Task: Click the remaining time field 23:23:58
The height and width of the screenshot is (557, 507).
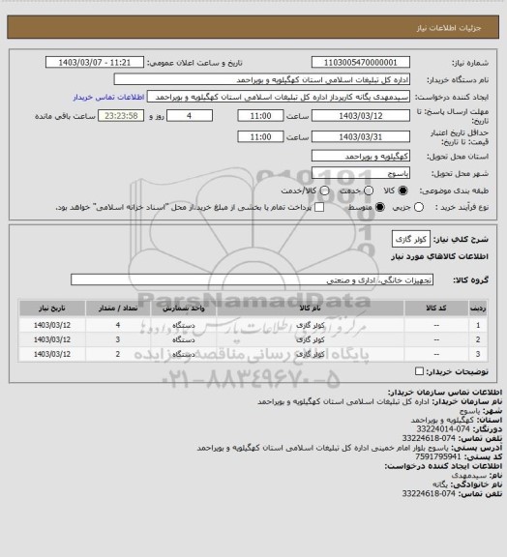Action: 121,116
